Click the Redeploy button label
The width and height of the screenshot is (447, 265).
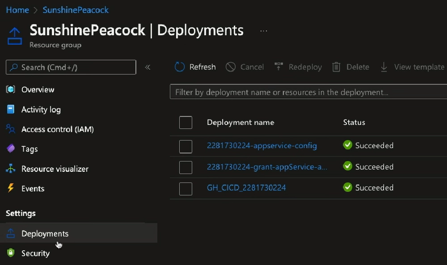tap(305, 67)
